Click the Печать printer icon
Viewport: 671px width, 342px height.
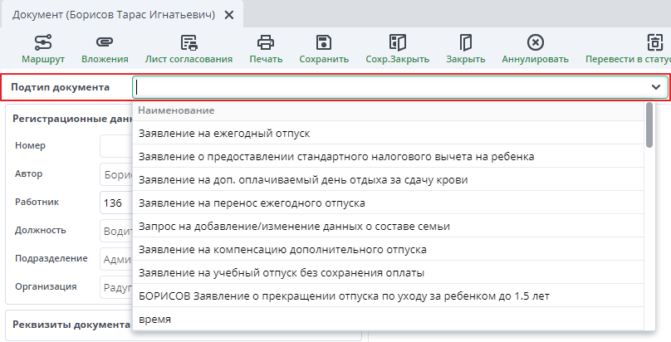coord(266,43)
